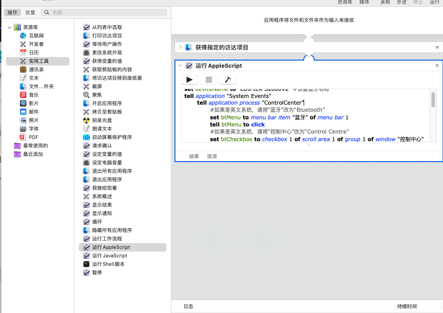Collapse the 运行 AppleScript action
The height and width of the screenshot is (313, 443).
click(x=180, y=65)
